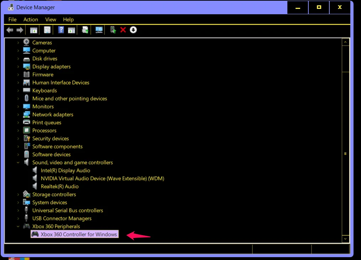
Task: Open the File menu
Action: (12, 20)
